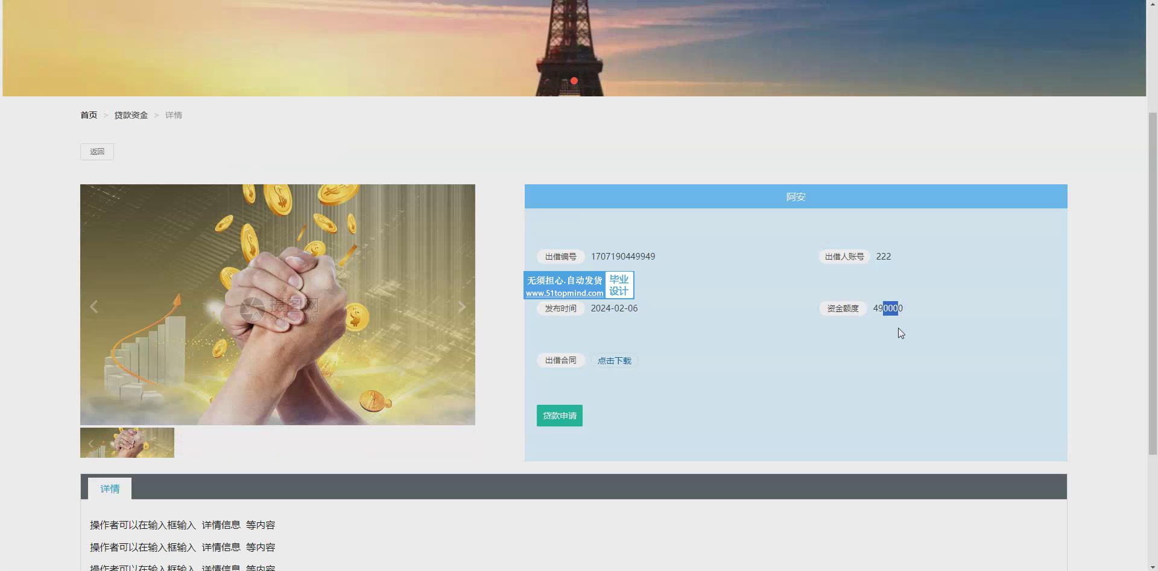The width and height of the screenshot is (1158, 571).
Task: Click the 发布时间 label
Action: (x=561, y=308)
